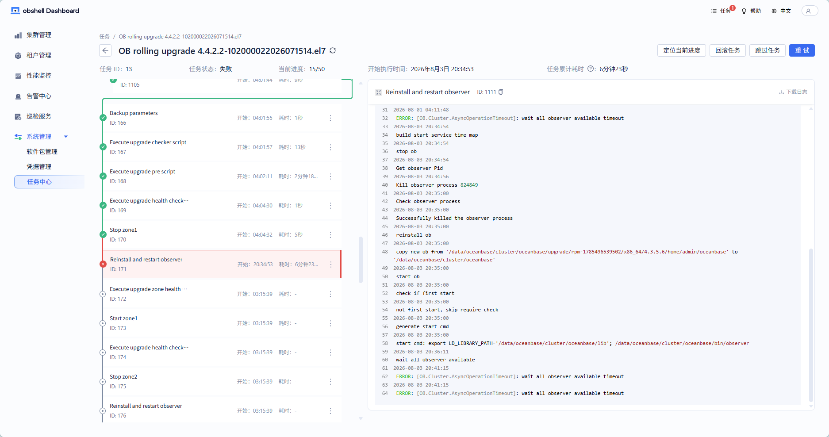The width and height of the screenshot is (829, 437).
Task: Click 回滚任务 button
Action: click(728, 50)
